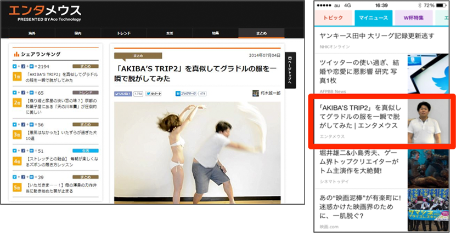Click the 2位 rank badge

click(x=17, y=103)
